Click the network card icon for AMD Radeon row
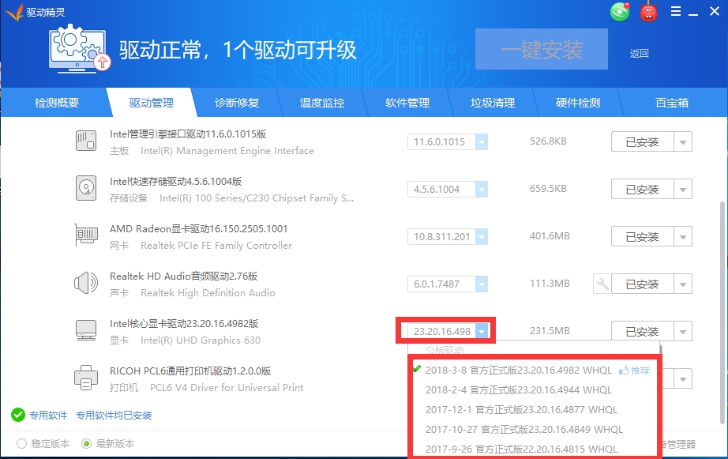The image size is (728, 459). [86, 235]
